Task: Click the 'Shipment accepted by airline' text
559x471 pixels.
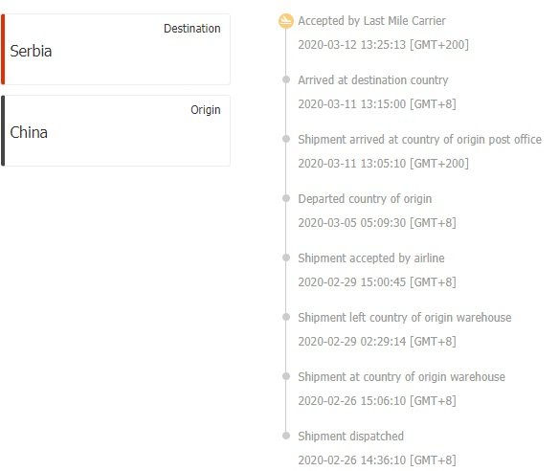Action: [371, 258]
